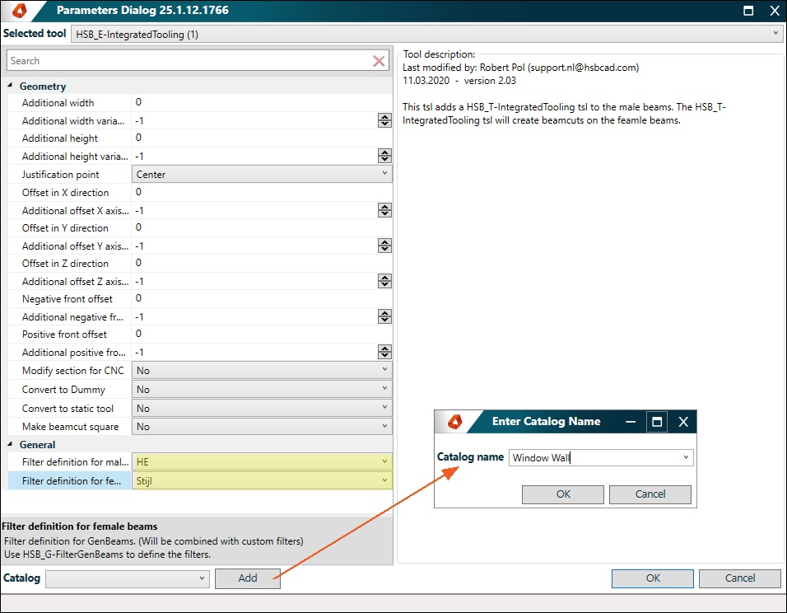
Task: Click 'Last modified by: Robert Pol' text
Action: 520,68
